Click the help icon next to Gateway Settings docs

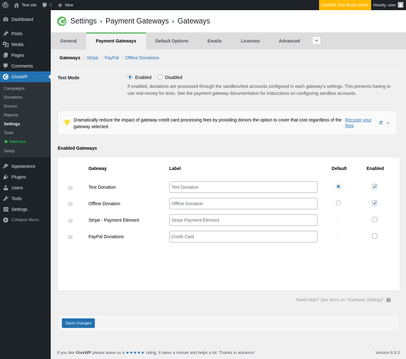pos(389,300)
